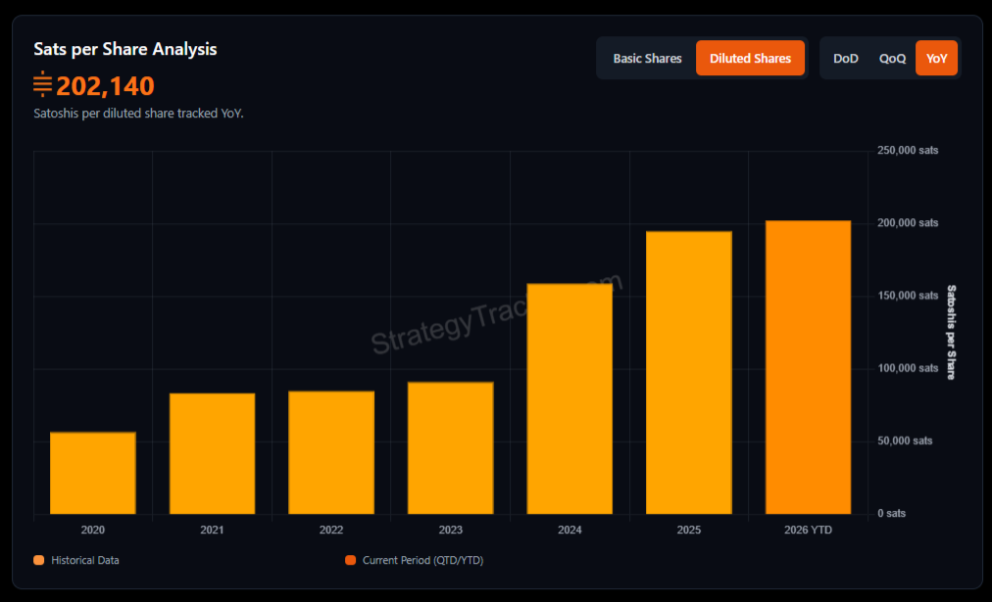This screenshot has width=992, height=602.
Task: Click the 2020 bar in chart
Action: pos(93,473)
